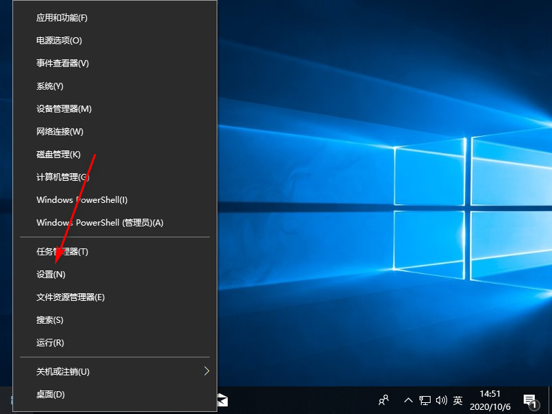This screenshot has height=414, width=552.
Task: Open the Action Center notification icon
Action: pos(530,400)
